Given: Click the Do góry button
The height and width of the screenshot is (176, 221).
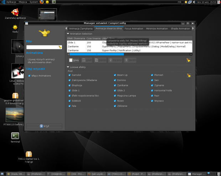Looking at the screenshot, I should (x=115, y=60).
